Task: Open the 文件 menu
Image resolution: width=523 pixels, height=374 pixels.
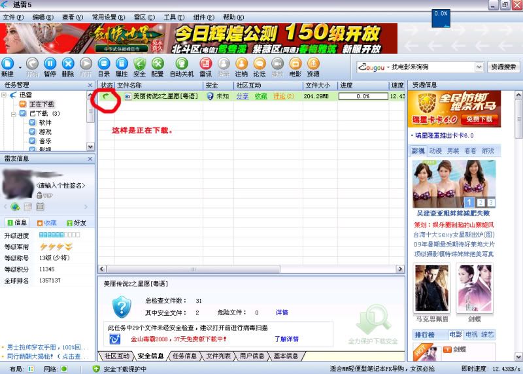Action: coord(13,18)
